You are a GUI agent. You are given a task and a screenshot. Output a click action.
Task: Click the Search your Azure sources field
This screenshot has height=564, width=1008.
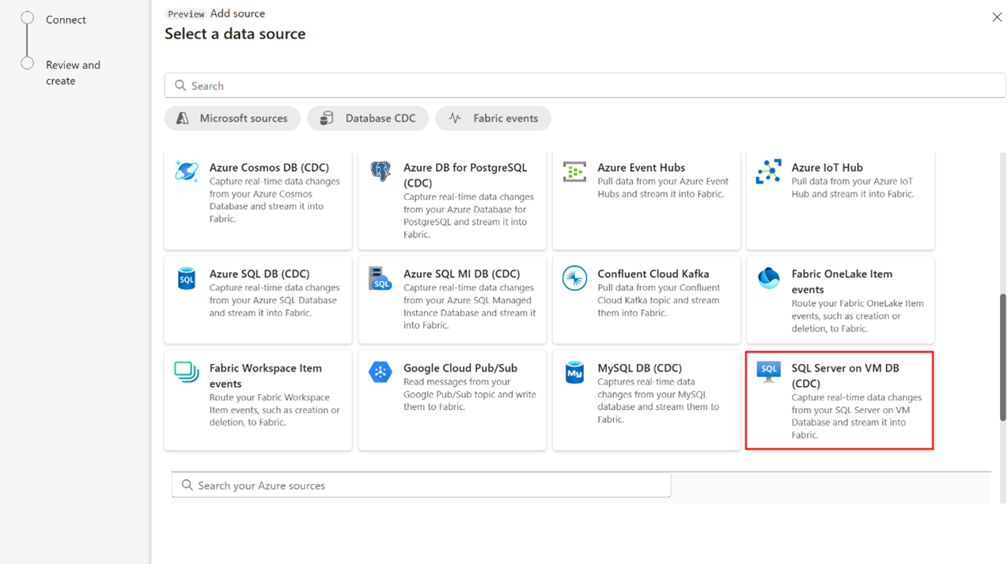click(x=421, y=485)
